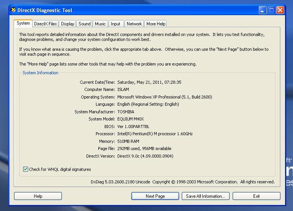The width and height of the screenshot is (293, 211).
Task: Click the DirectX 9.0c version value
Action: coord(145,156)
